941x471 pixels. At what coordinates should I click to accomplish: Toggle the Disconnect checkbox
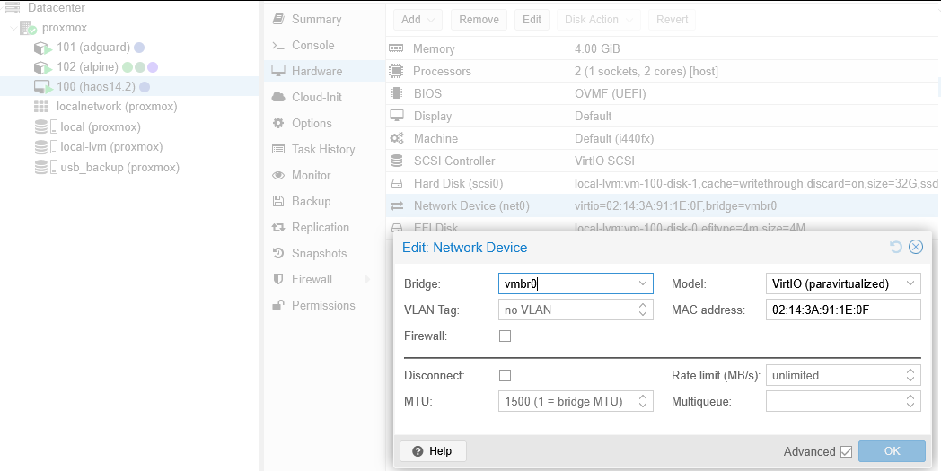click(505, 375)
